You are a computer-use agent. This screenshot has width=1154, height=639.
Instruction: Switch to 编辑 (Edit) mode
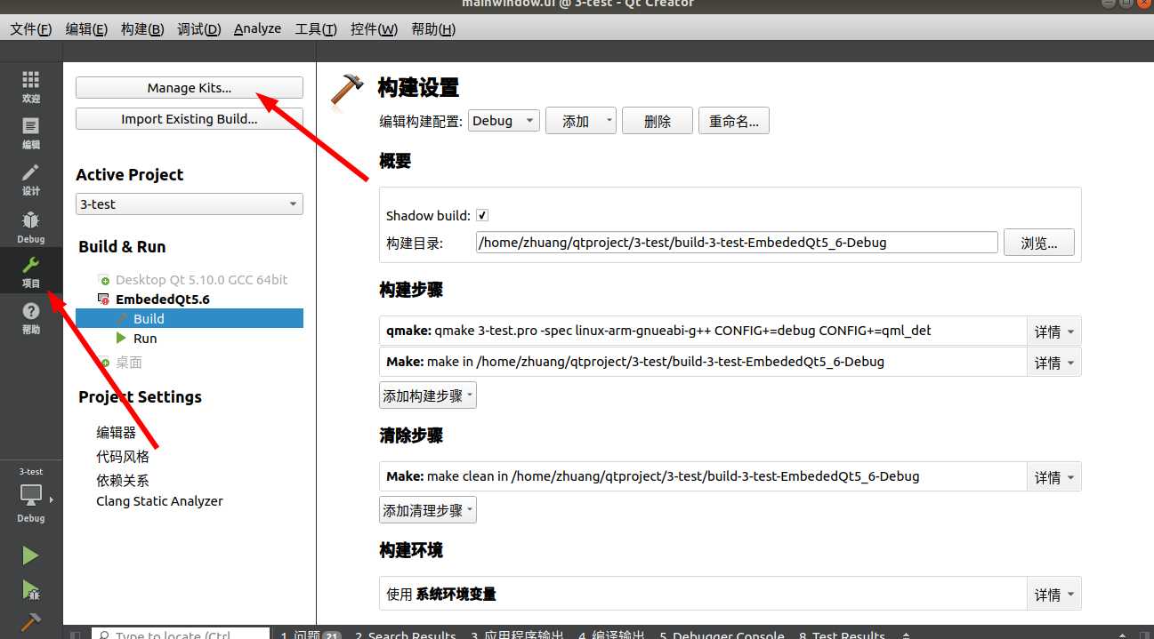tap(31, 133)
